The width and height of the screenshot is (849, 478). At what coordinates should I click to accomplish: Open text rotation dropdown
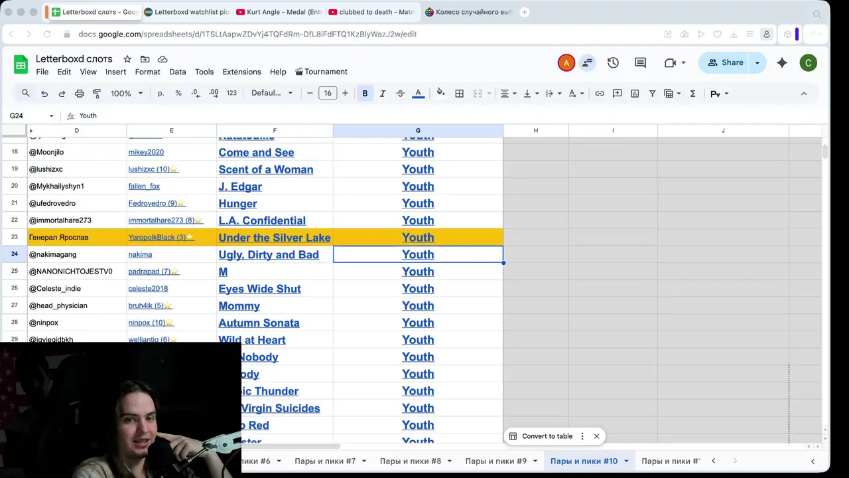point(576,94)
